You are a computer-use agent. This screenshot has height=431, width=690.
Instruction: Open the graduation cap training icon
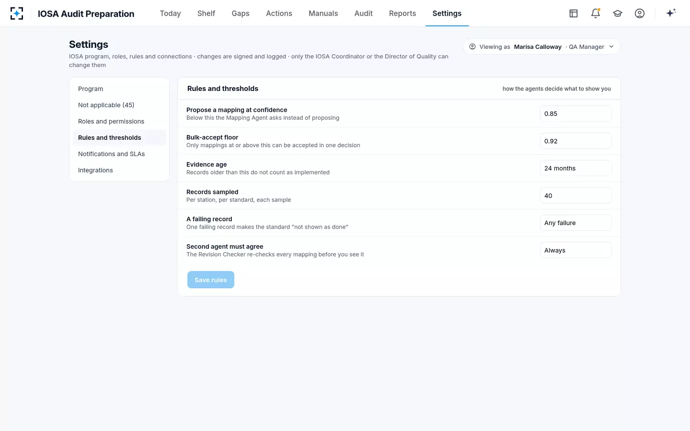coord(618,13)
